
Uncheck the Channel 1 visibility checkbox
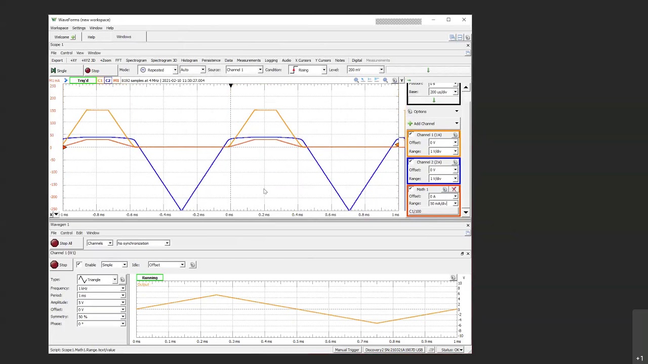click(411, 135)
